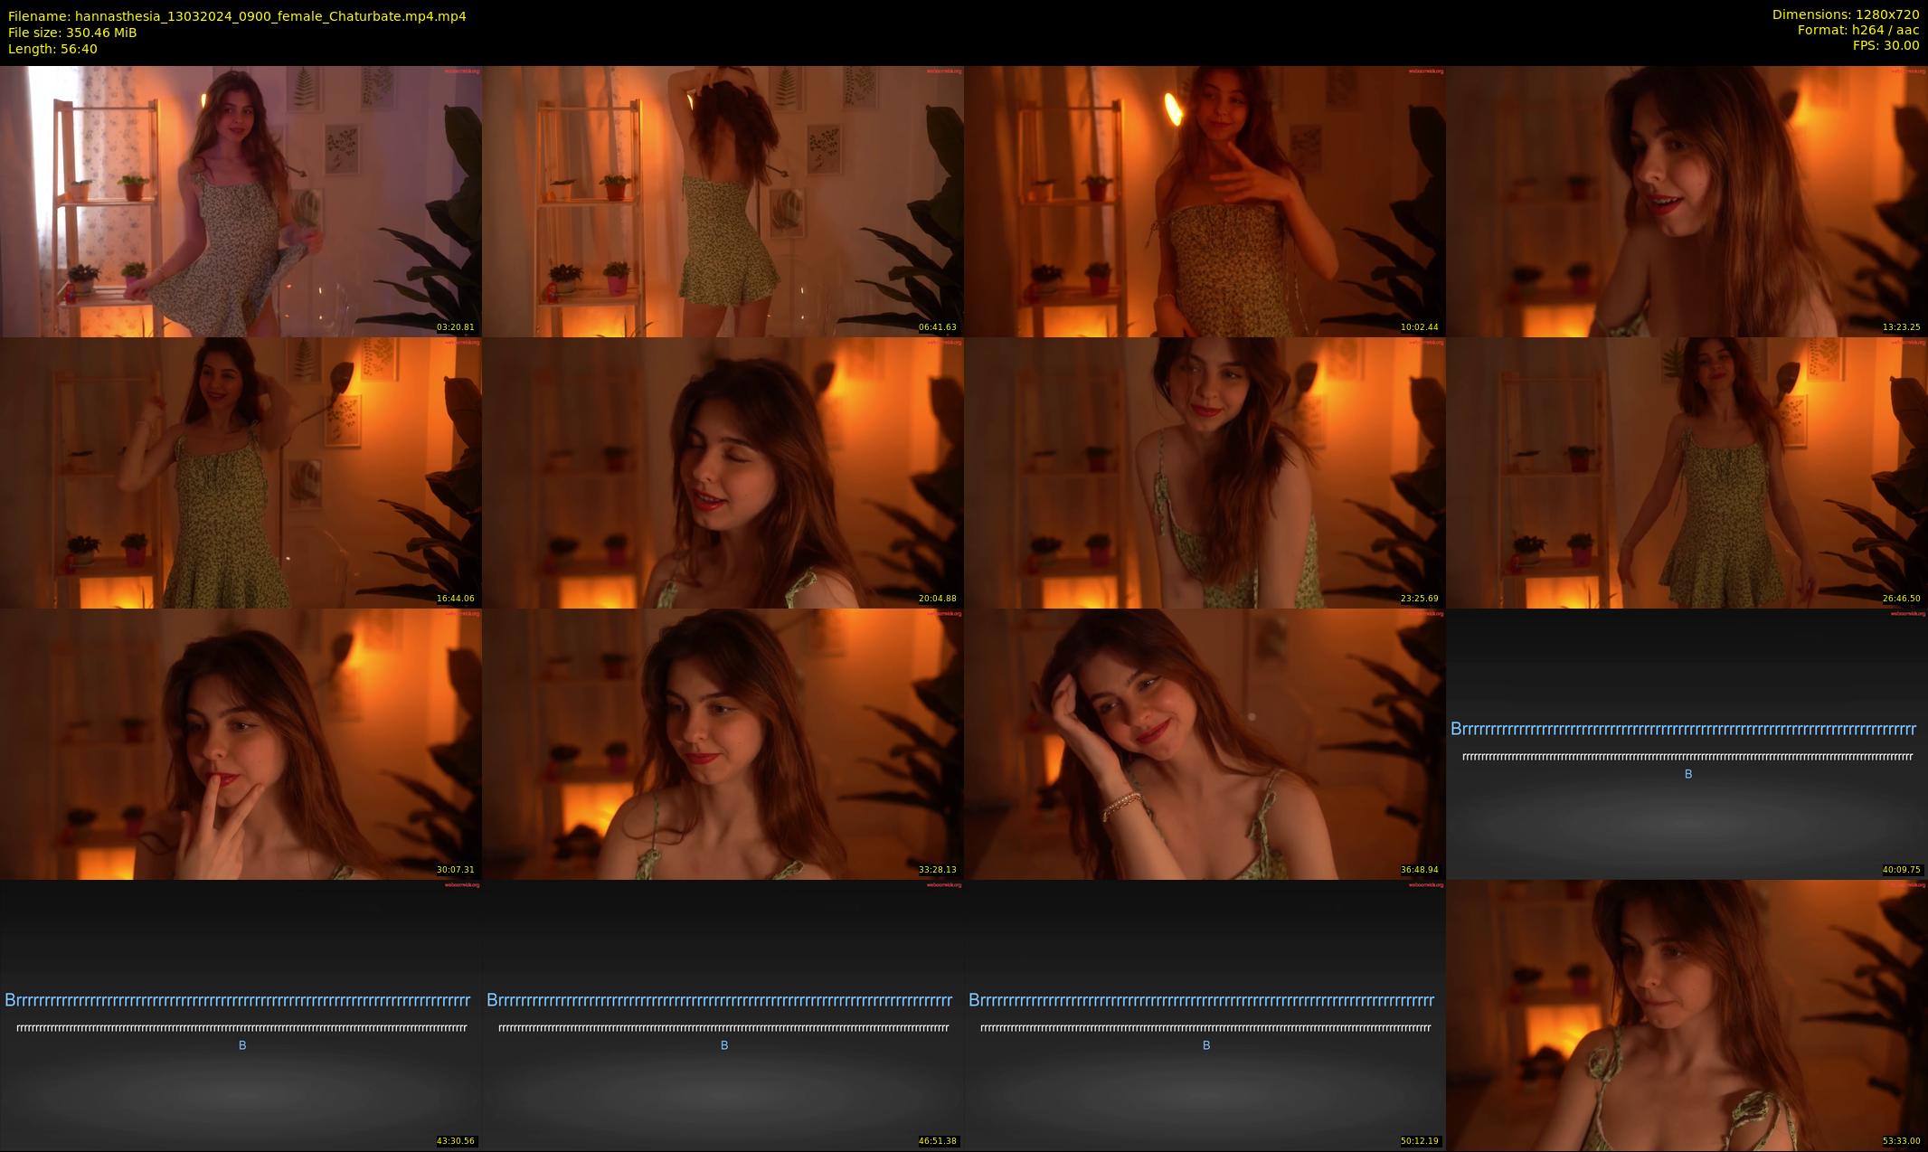Image resolution: width=1928 pixels, height=1152 pixels.
Task: Click the gray text frame at 40:09.75
Action: pyautogui.click(x=1687, y=743)
